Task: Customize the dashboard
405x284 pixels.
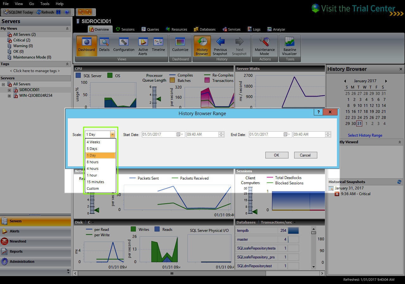Action: click(180, 45)
